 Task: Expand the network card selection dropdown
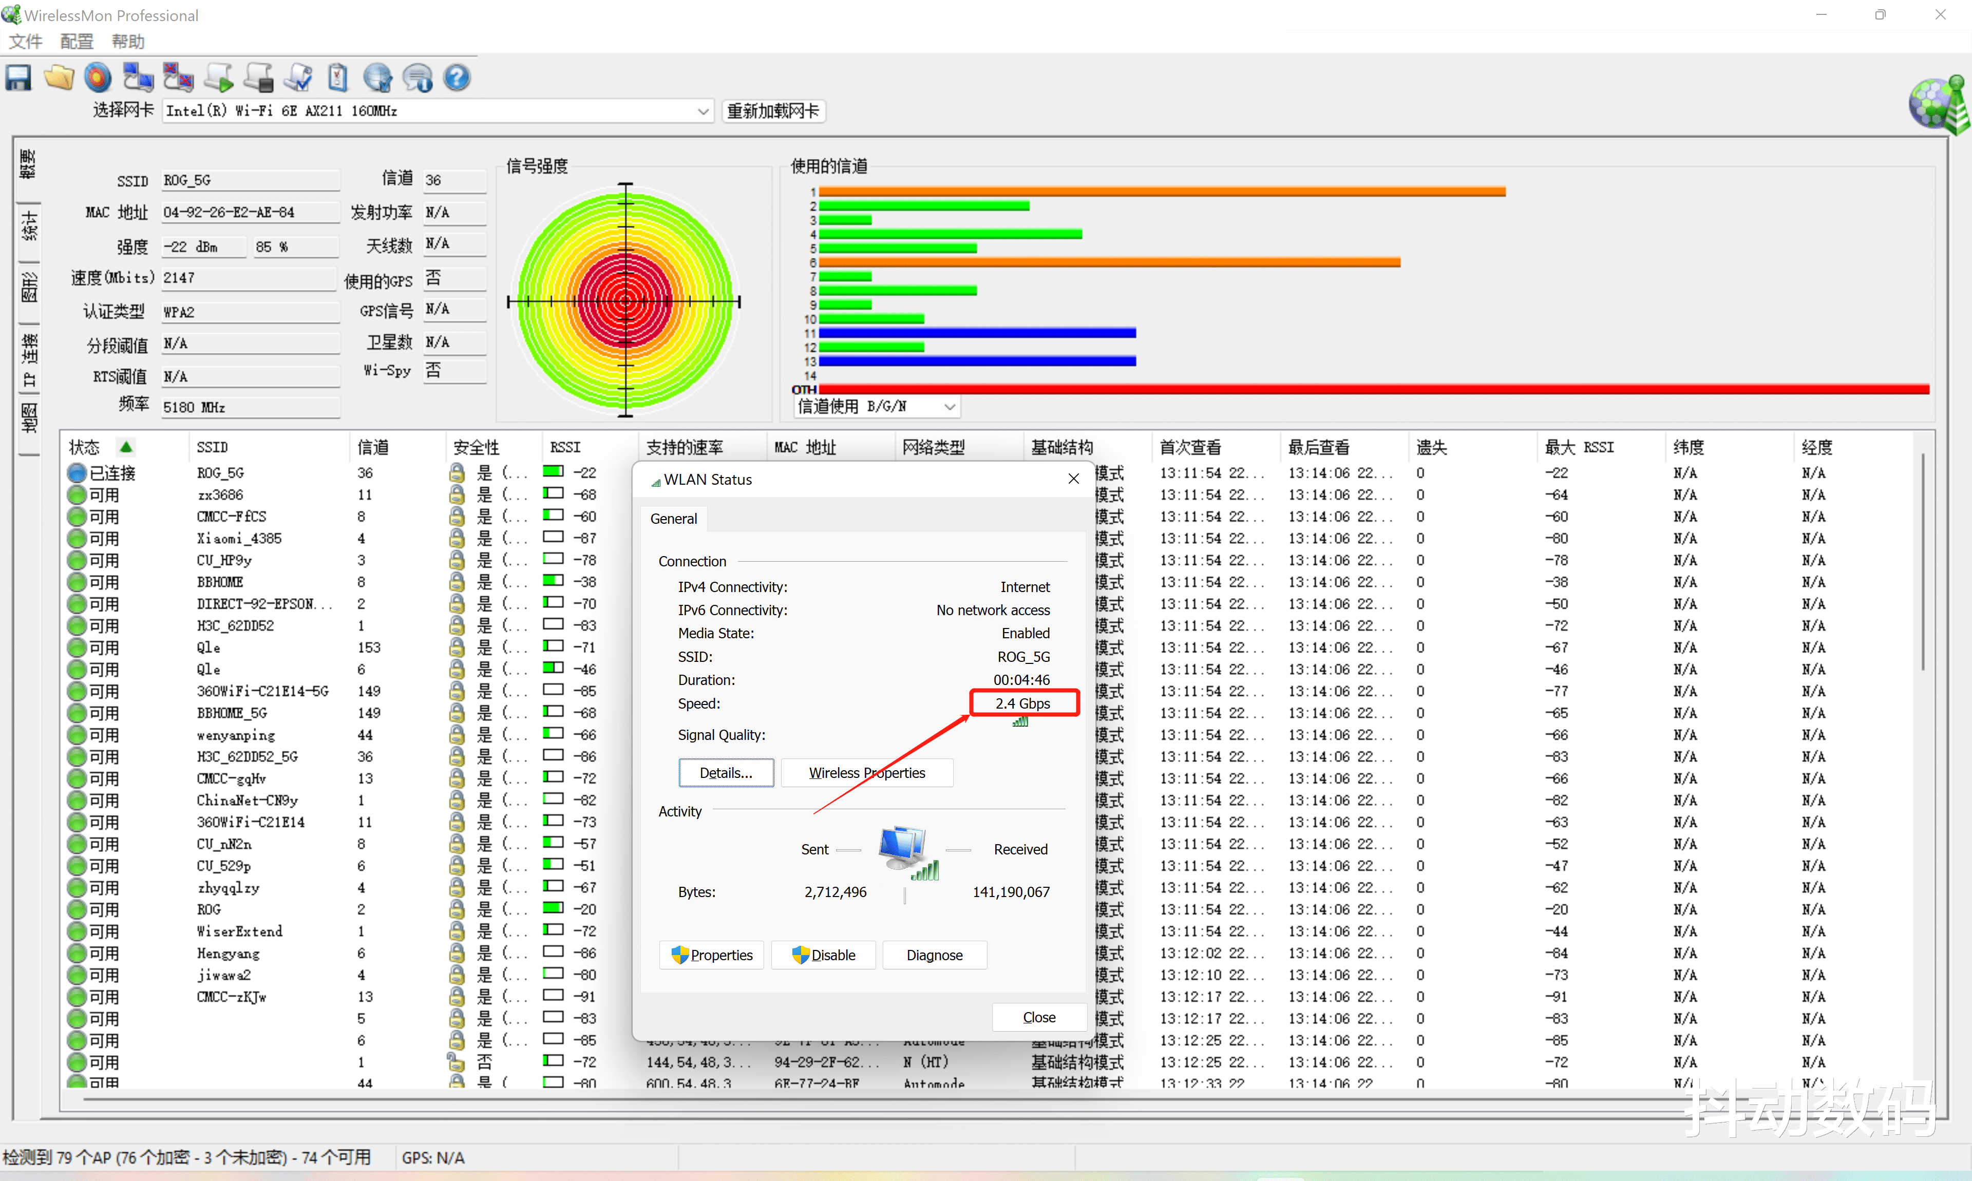[703, 111]
